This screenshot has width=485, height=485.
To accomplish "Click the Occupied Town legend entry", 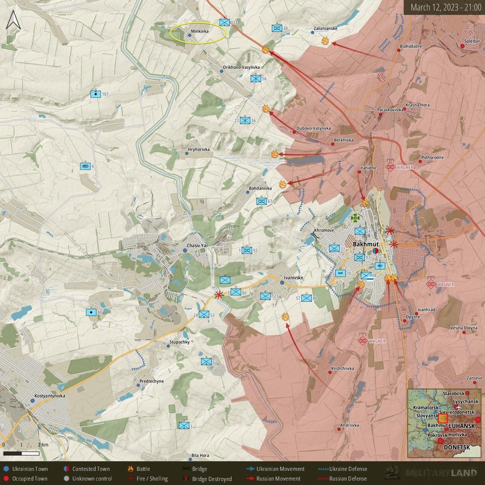I will point(26,479).
